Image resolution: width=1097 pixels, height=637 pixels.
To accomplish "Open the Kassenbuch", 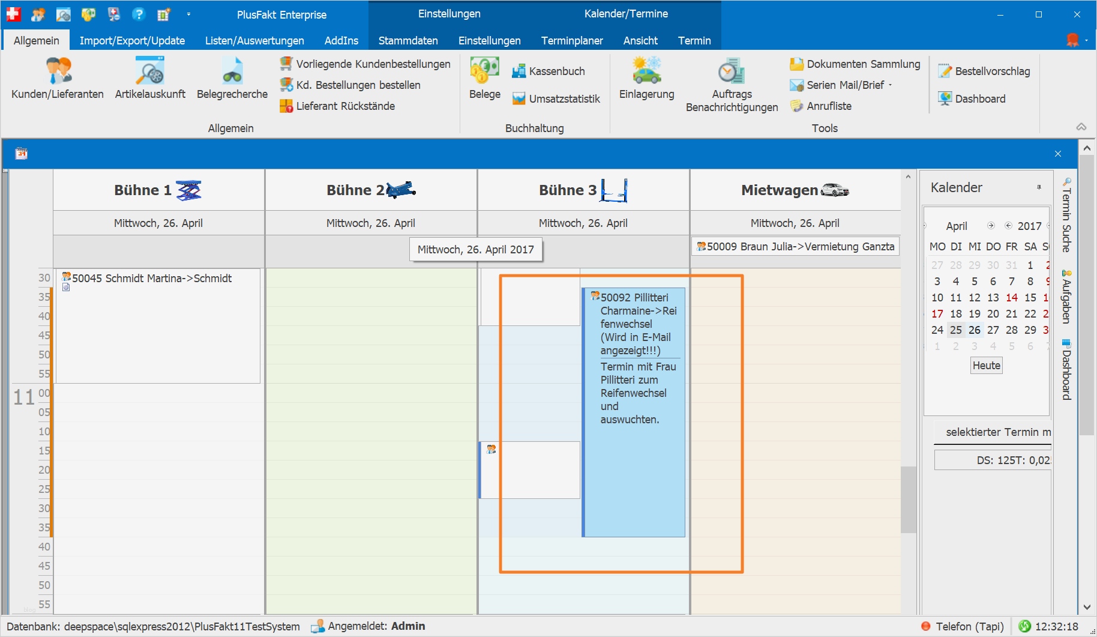I will (548, 71).
